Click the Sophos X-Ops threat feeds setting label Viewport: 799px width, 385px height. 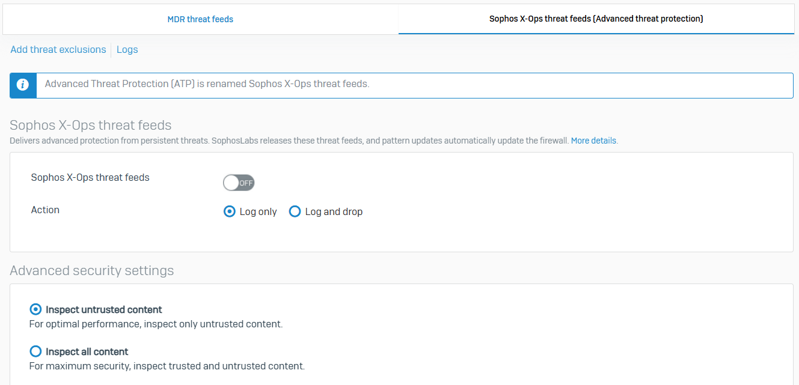coord(90,178)
